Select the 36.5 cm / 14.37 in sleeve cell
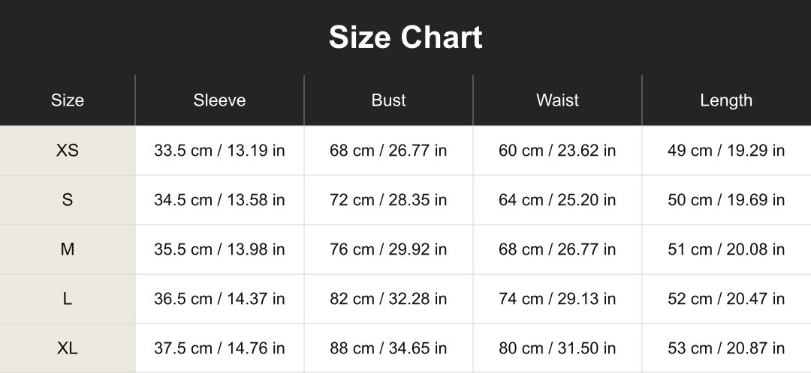The width and height of the screenshot is (811, 373). 219,299
